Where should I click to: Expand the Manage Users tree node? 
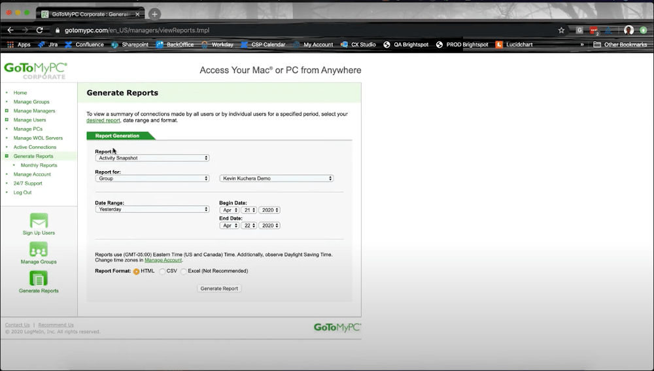click(x=7, y=120)
